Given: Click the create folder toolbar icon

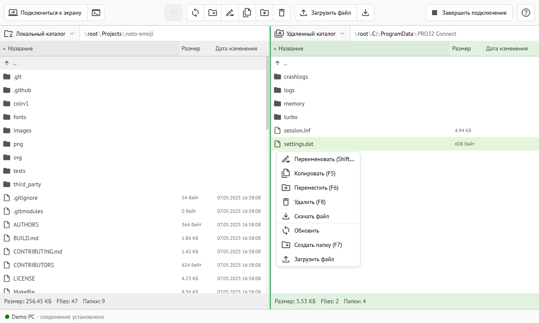Looking at the screenshot, I should click(213, 13).
